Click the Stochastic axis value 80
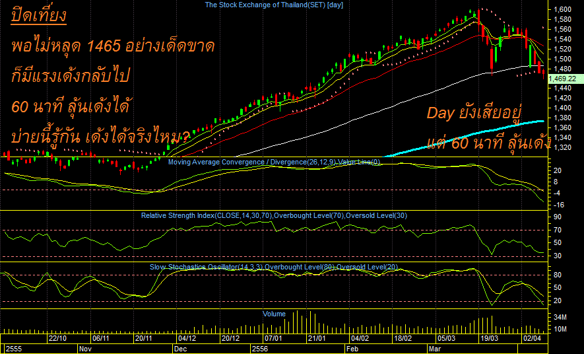Screen dimensions: 584x354 pyautogui.click(x=558, y=275)
